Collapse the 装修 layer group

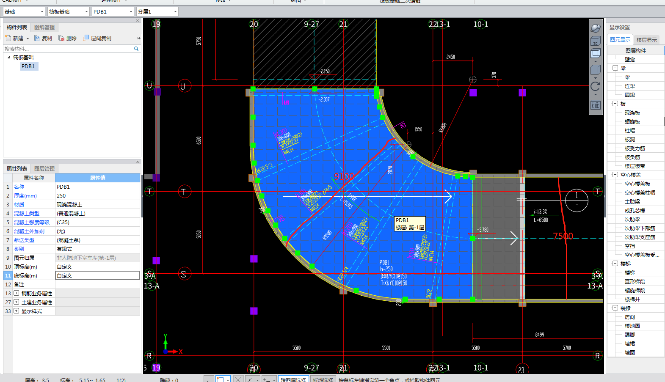click(x=615, y=308)
